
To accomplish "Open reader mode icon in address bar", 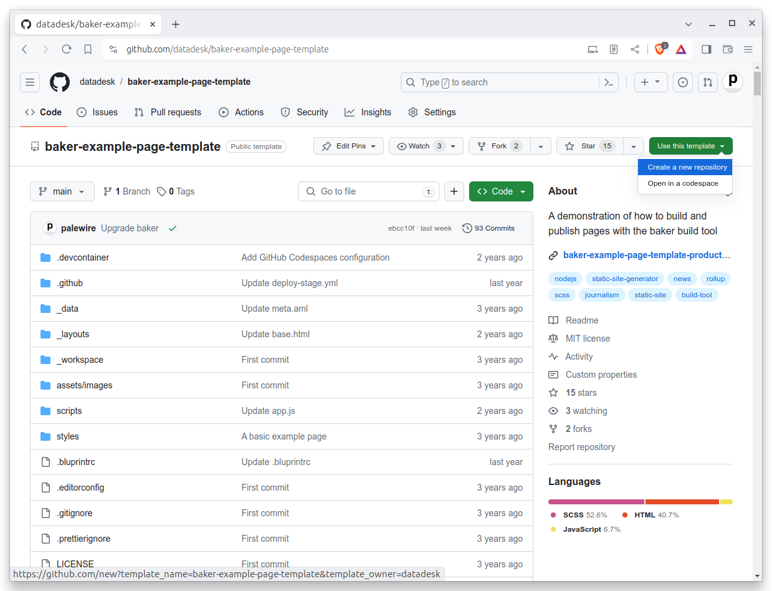I will tap(614, 49).
